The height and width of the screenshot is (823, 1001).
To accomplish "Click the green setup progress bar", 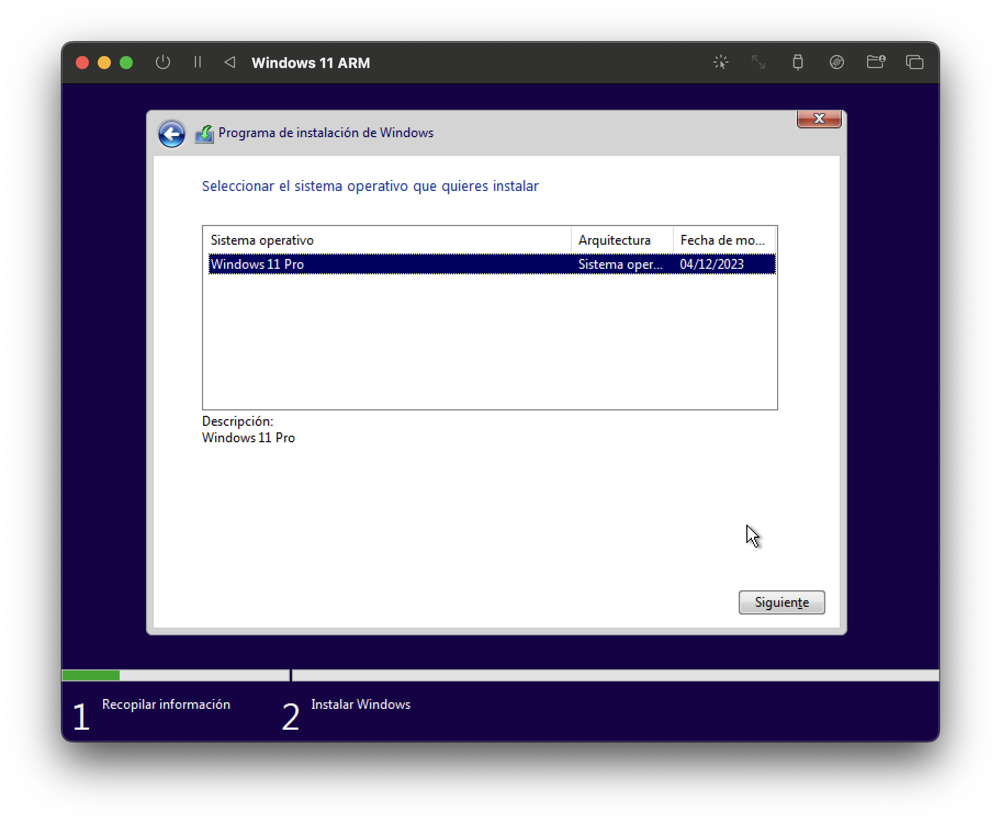I will point(91,675).
